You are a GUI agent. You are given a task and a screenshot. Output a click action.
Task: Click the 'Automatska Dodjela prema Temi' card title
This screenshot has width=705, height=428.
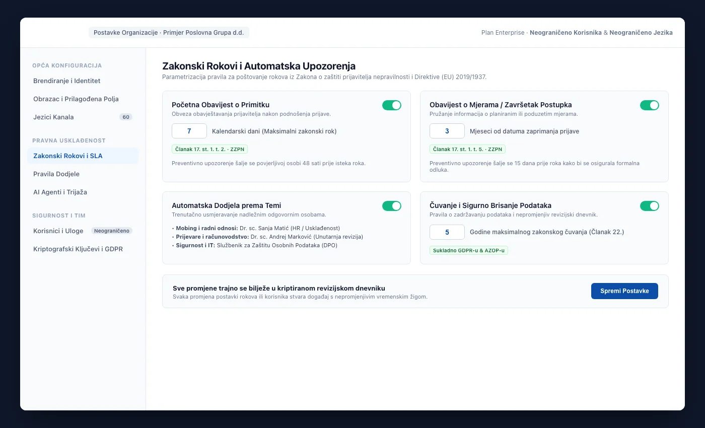point(227,205)
